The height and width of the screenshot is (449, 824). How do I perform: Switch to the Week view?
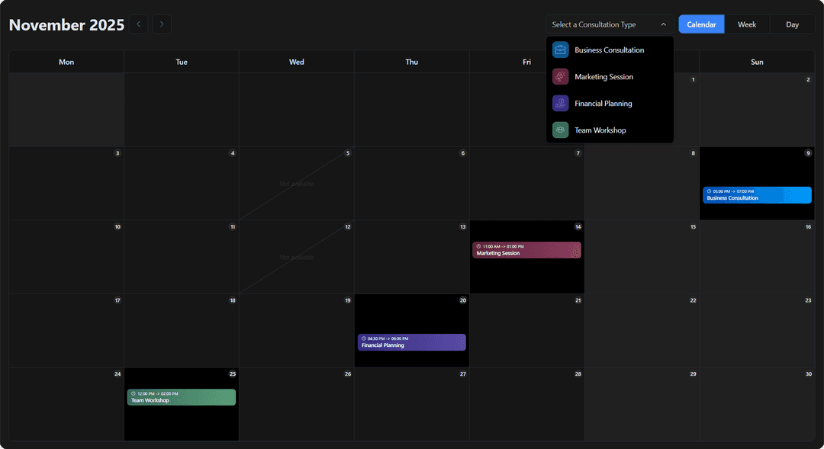747,24
